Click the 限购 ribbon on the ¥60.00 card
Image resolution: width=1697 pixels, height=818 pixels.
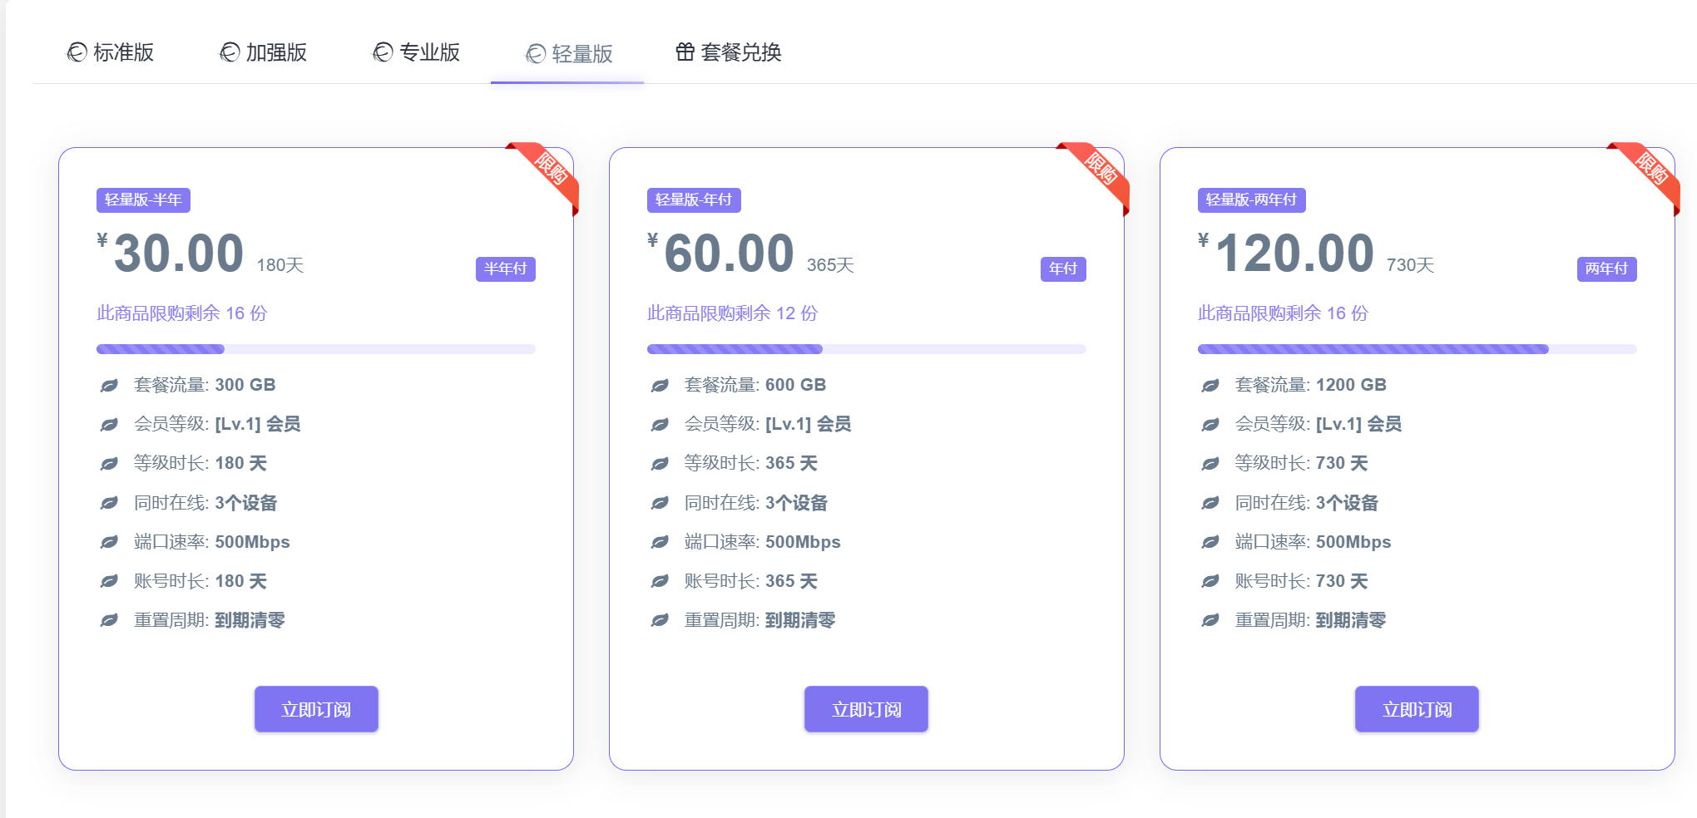pyautogui.click(x=1101, y=170)
